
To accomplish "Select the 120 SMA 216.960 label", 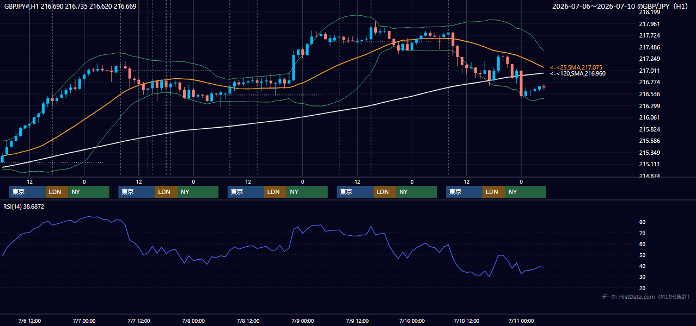I will (577, 73).
